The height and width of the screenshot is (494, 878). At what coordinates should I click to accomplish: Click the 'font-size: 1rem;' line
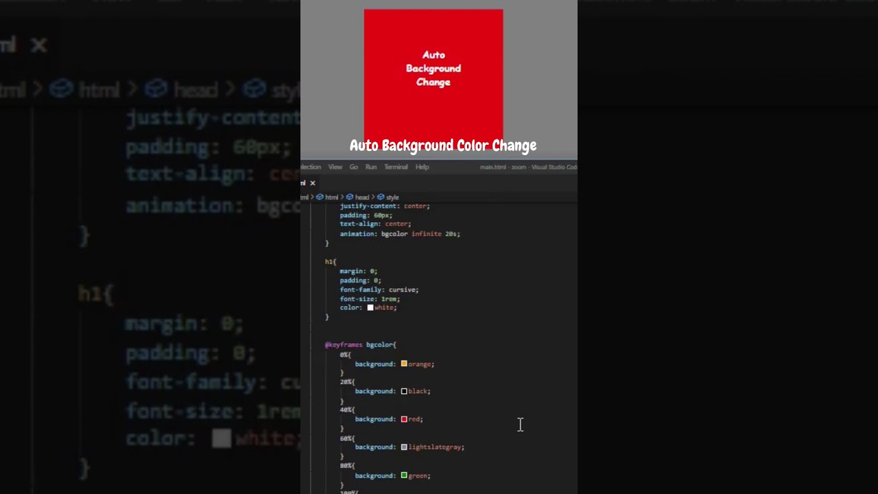370,299
